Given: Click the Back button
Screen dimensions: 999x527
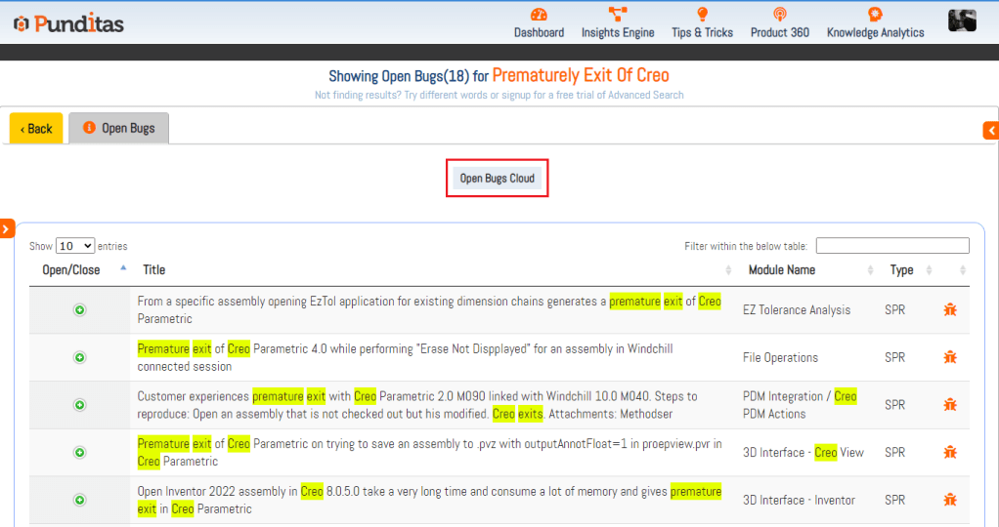Looking at the screenshot, I should point(36,129).
